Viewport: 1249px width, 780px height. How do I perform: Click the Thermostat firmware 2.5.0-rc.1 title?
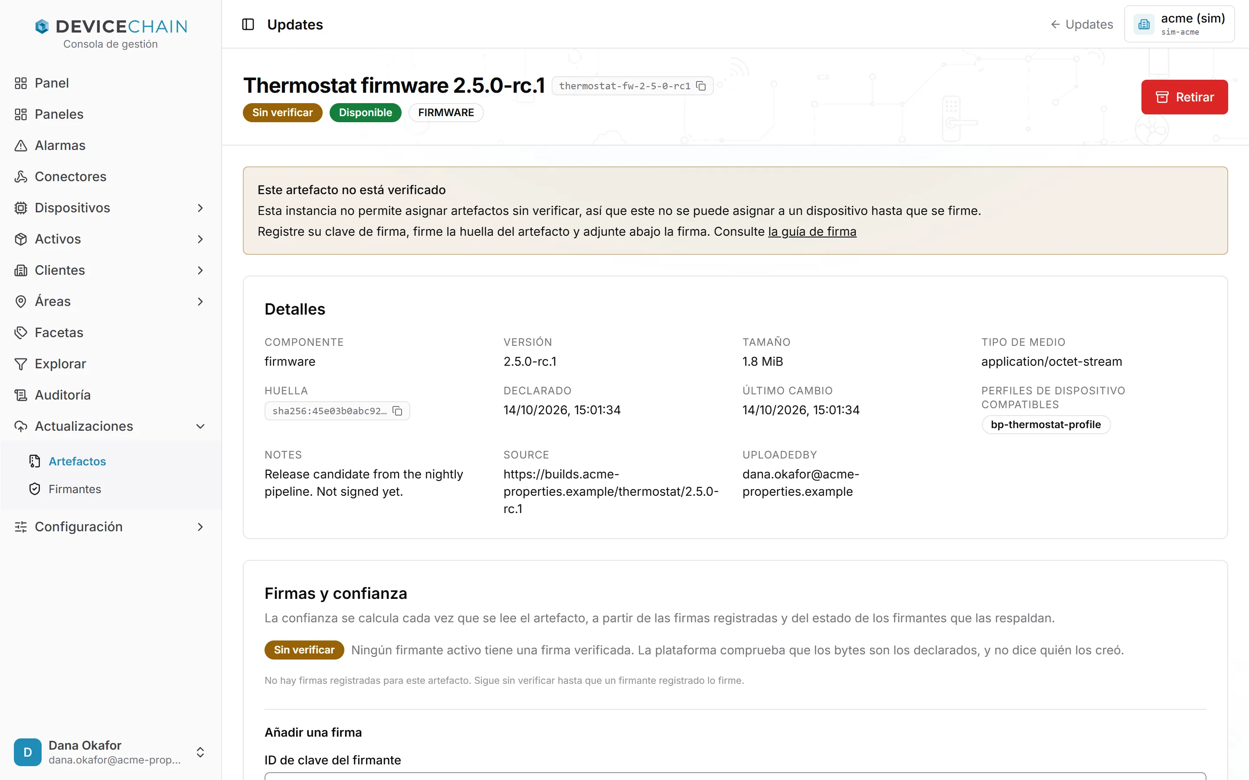[x=394, y=86]
